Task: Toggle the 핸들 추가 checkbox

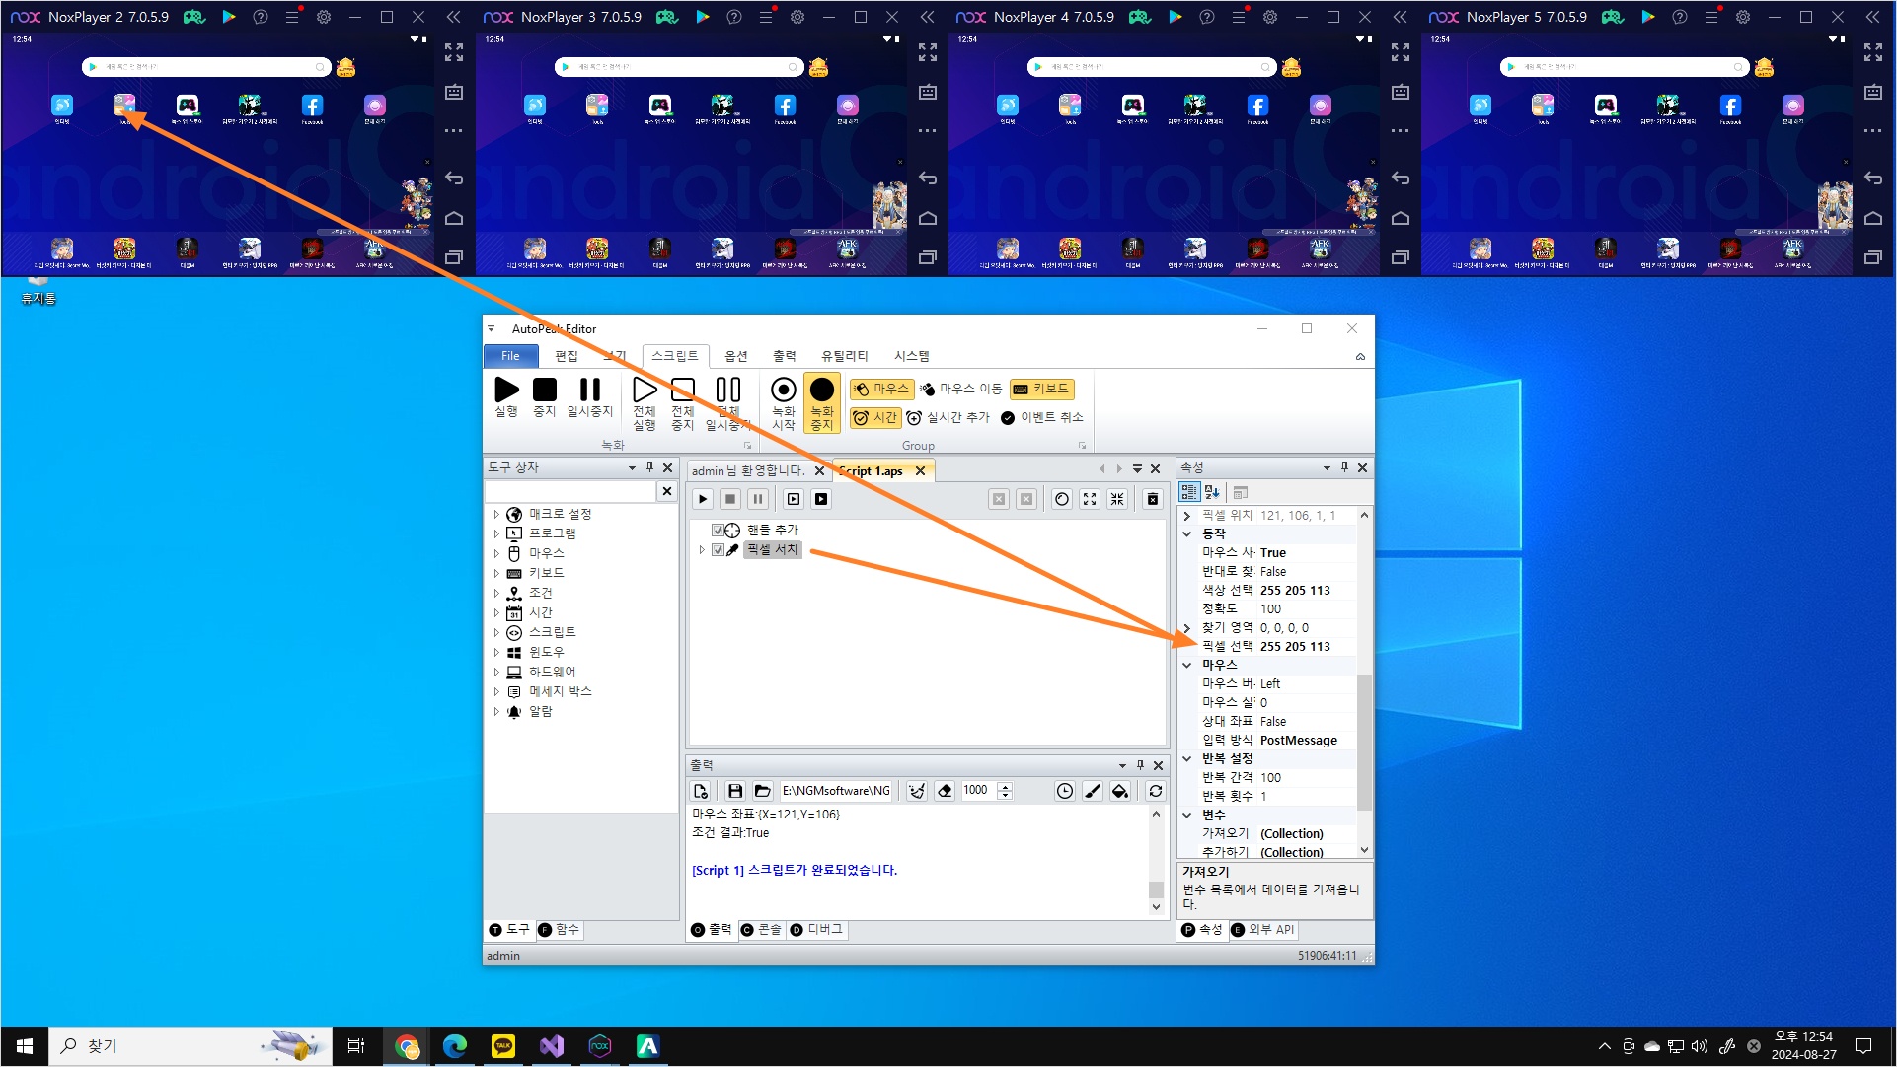Action: pyautogui.click(x=718, y=531)
